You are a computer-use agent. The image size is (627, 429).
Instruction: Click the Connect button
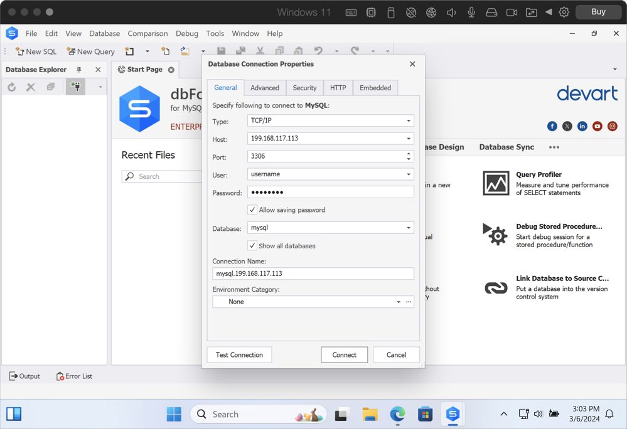pyautogui.click(x=344, y=355)
